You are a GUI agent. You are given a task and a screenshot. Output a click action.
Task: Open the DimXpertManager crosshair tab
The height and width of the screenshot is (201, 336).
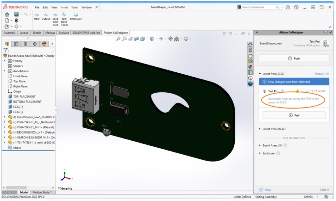[x=35, y=44]
